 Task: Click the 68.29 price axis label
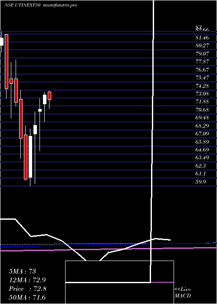coord(202,126)
